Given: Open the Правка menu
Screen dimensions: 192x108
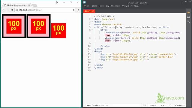Looking at the screenshot, I should click(94, 6).
